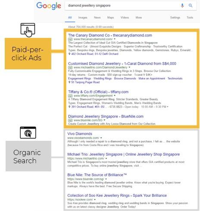Open the dropdown arrow next to www.bluenile.com/SG
This screenshot has width=200, height=211.
click(104, 120)
